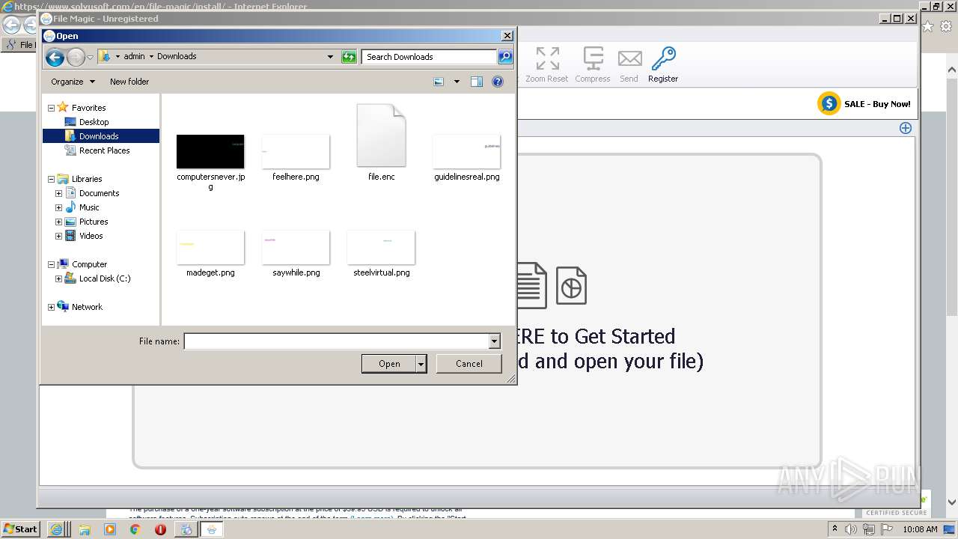Screen dimensions: 958x539
Task: Open File name history dropdown
Action: pos(495,341)
